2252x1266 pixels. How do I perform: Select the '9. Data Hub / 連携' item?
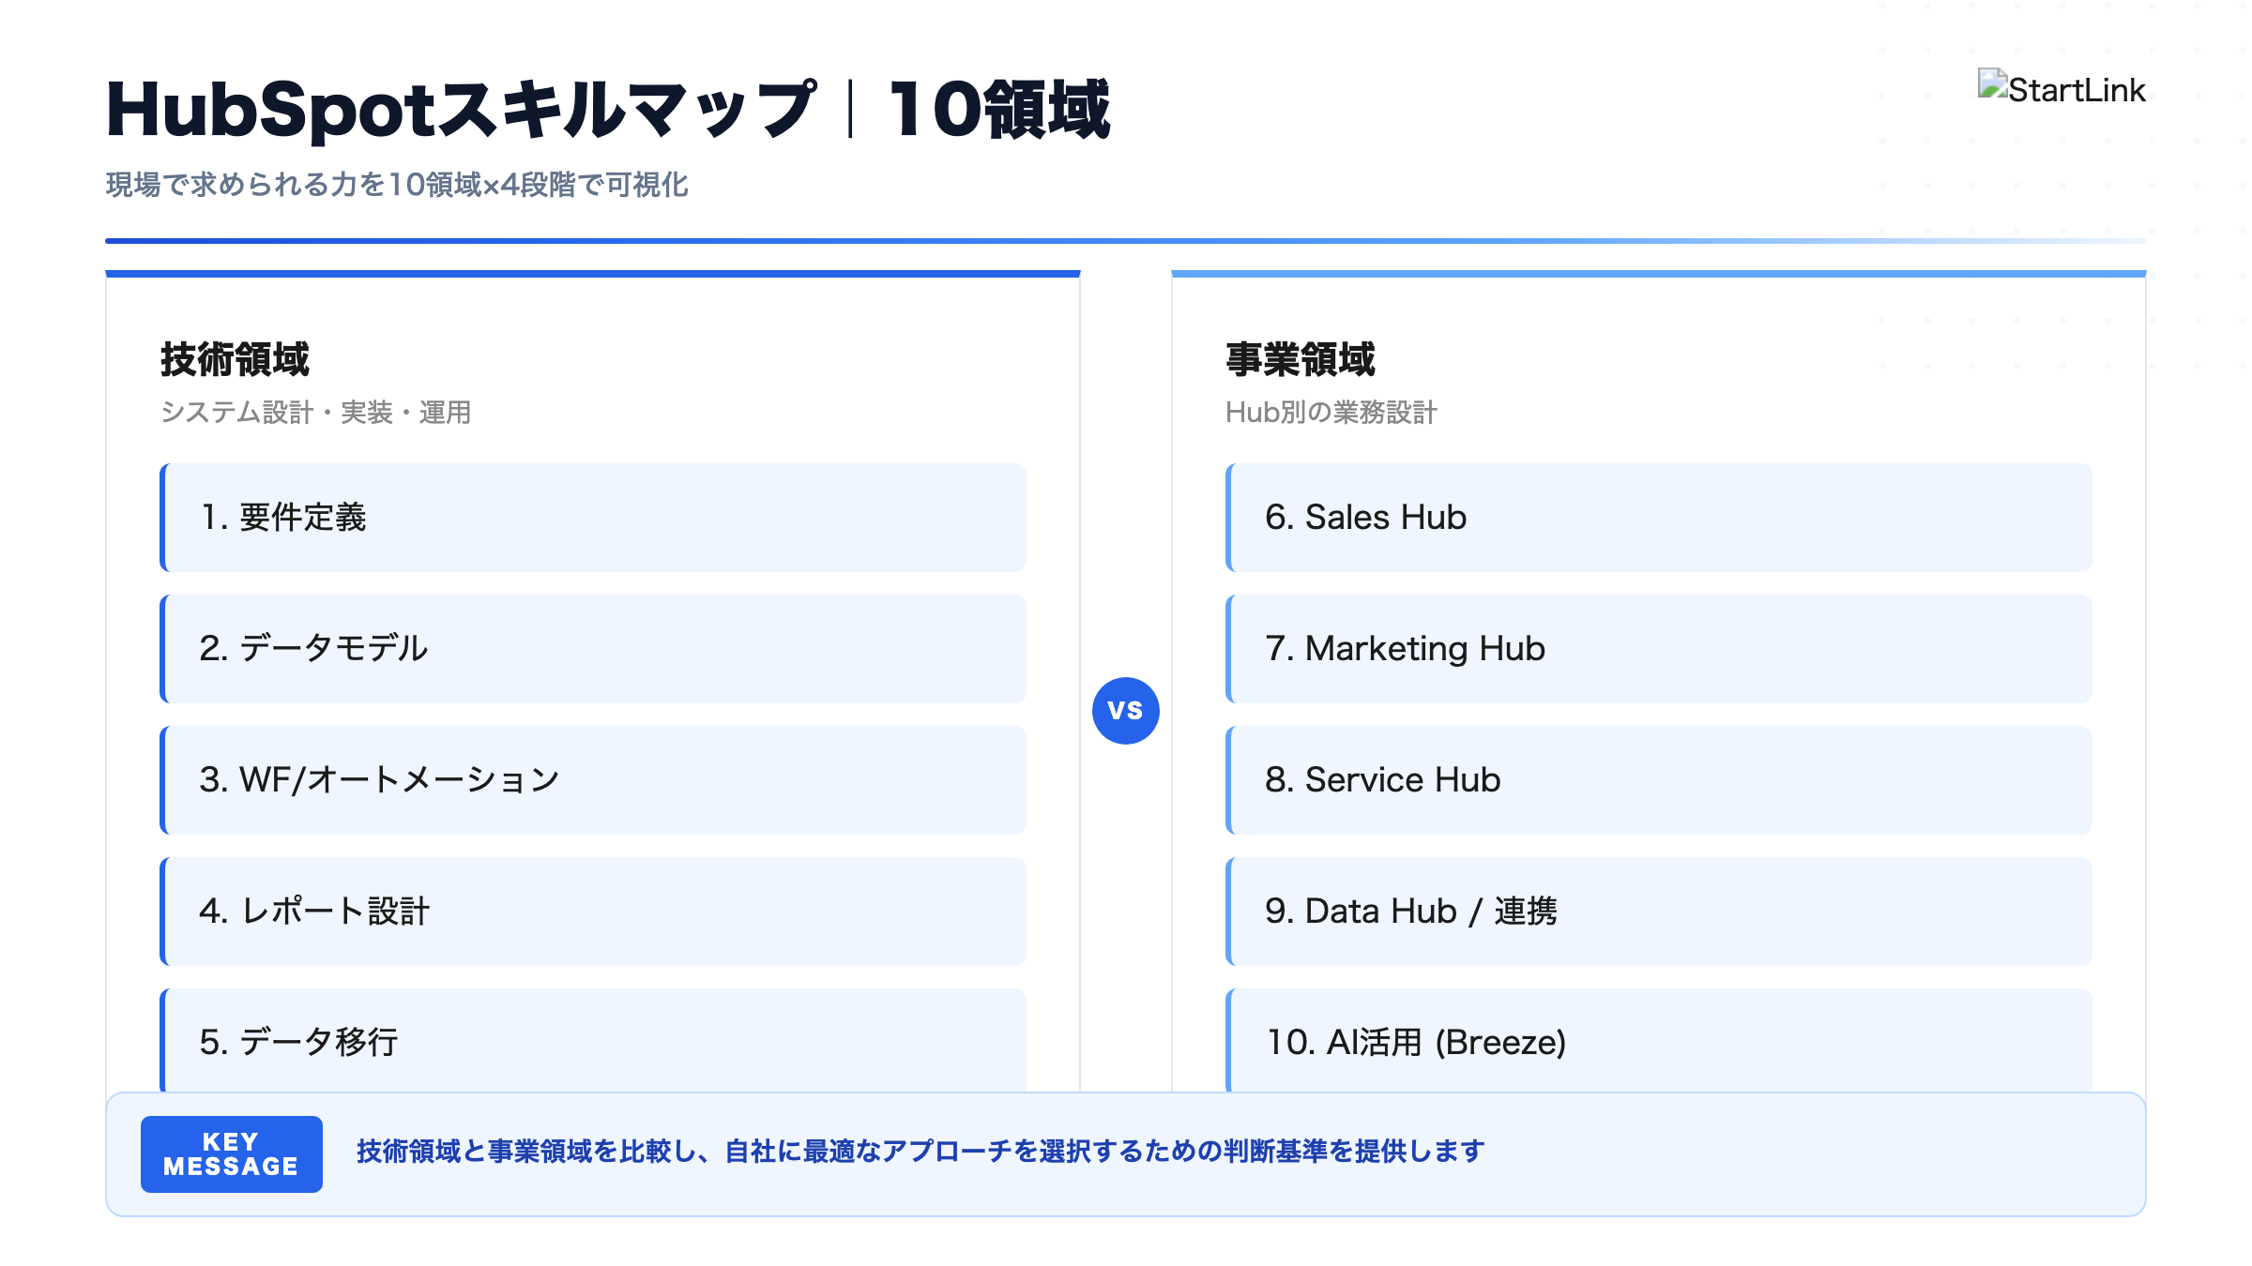coord(1659,912)
